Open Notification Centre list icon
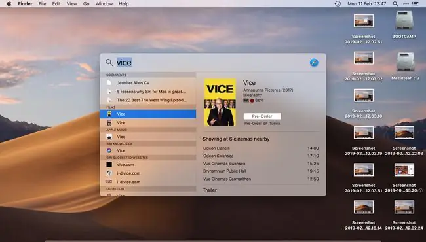 416,4
